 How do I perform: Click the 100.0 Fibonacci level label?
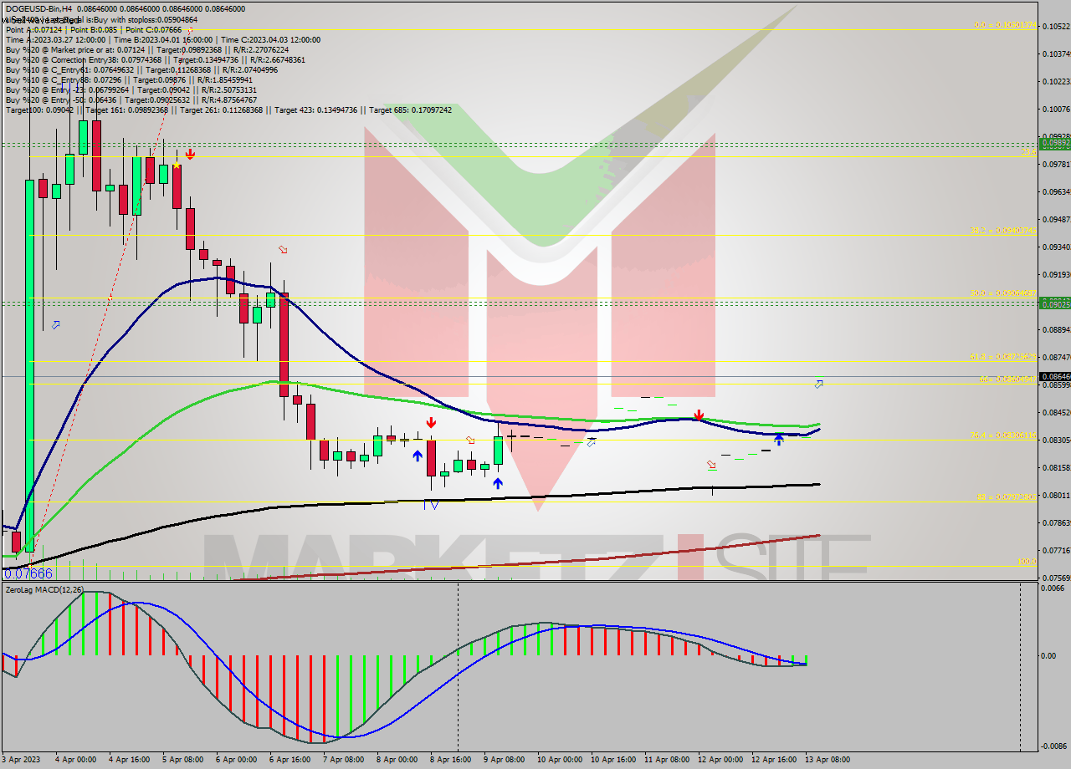click(x=1027, y=562)
